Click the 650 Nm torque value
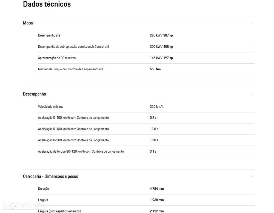274x213 pixels. point(155,69)
